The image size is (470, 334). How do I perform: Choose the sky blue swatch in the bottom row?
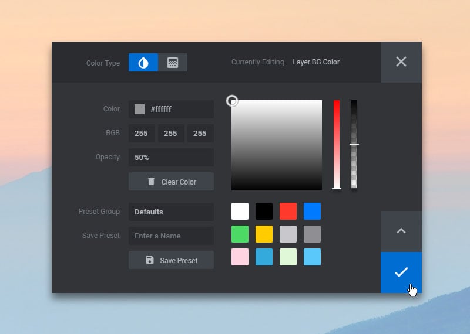[312, 257]
